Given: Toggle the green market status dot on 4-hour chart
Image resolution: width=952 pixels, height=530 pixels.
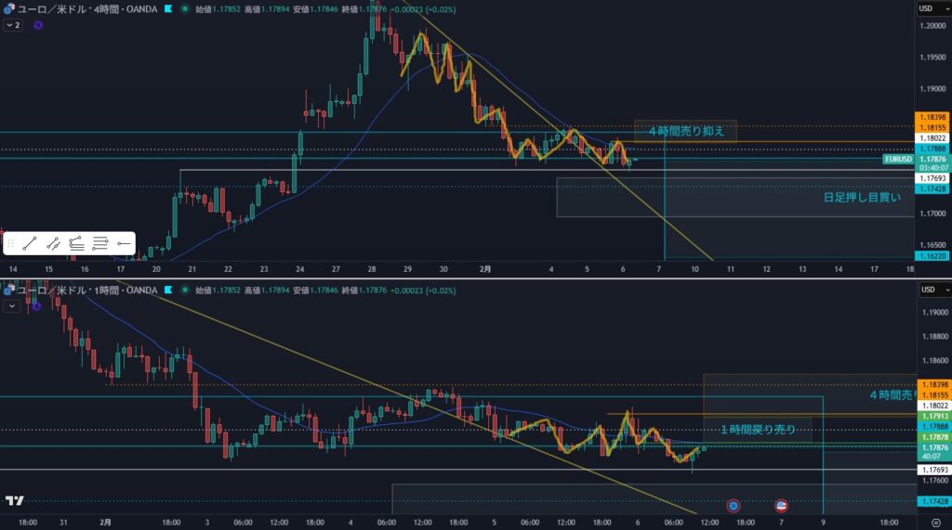Looking at the screenshot, I should coord(186,8).
